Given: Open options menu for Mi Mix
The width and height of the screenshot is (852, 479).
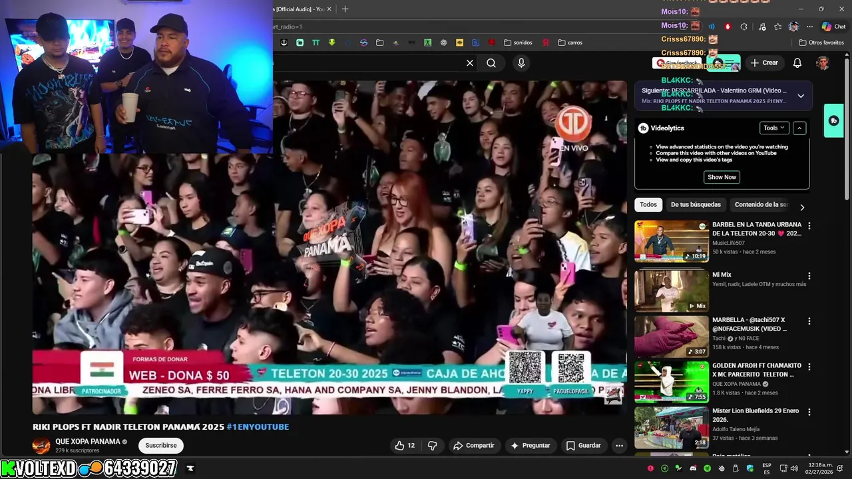Looking at the screenshot, I should (809, 275).
